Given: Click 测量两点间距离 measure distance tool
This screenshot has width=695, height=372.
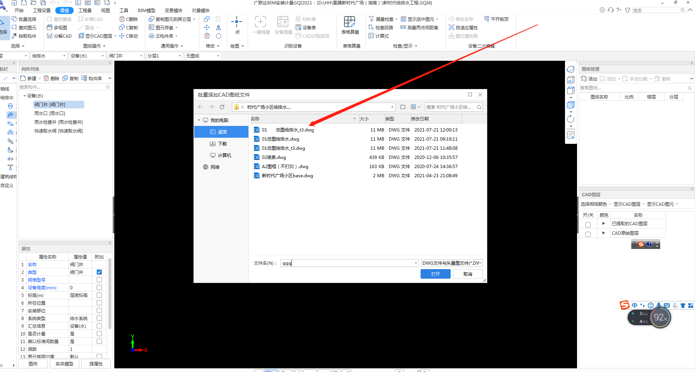Looking at the screenshot, I should [419, 27].
